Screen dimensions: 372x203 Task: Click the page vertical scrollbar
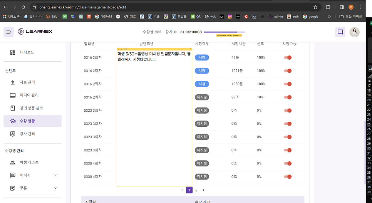click(364, 152)
